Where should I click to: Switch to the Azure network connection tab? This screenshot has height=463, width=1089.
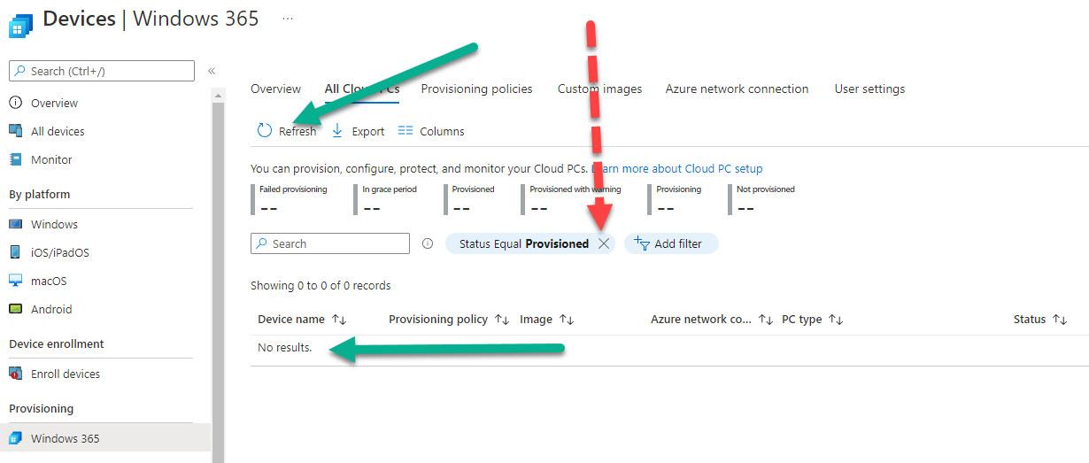[x=737, y=89]
